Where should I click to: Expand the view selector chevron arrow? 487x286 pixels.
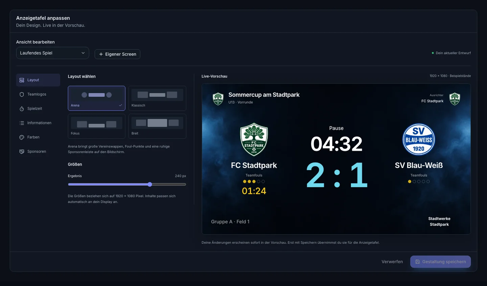pos(83,53)
